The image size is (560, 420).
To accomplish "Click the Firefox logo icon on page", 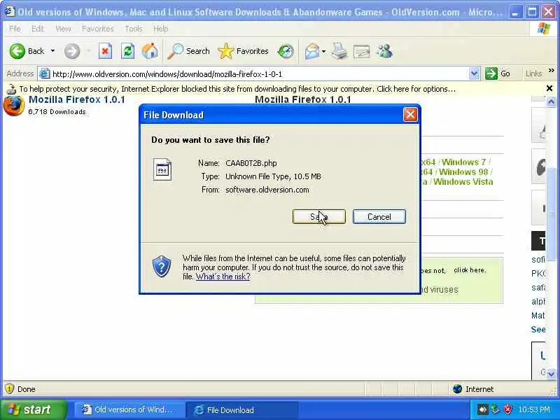I will [x=14, y=106].
